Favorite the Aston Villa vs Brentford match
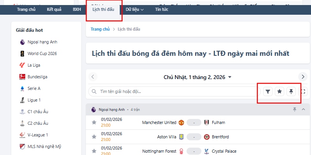Image resolution: width=311 pixels, height=155 pixels. (94, 137)
